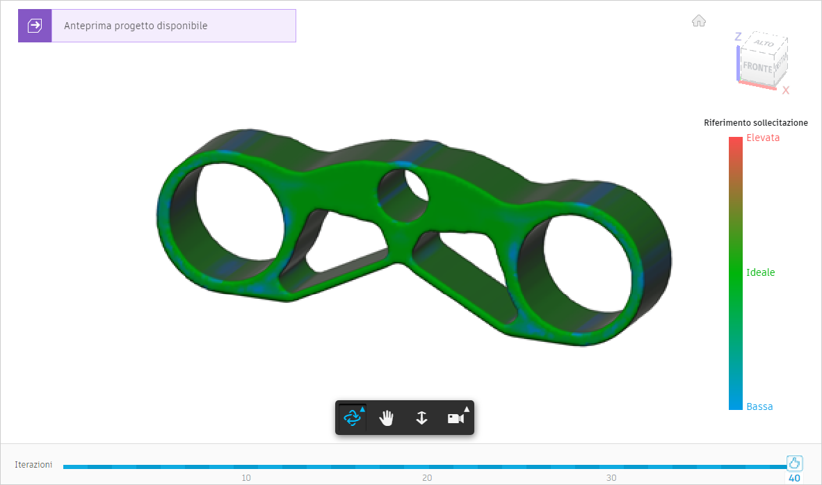The height and width of the screenshot is (485, 822).
Task: Click the stress reference color gradient bar
Action: (736, 273)
